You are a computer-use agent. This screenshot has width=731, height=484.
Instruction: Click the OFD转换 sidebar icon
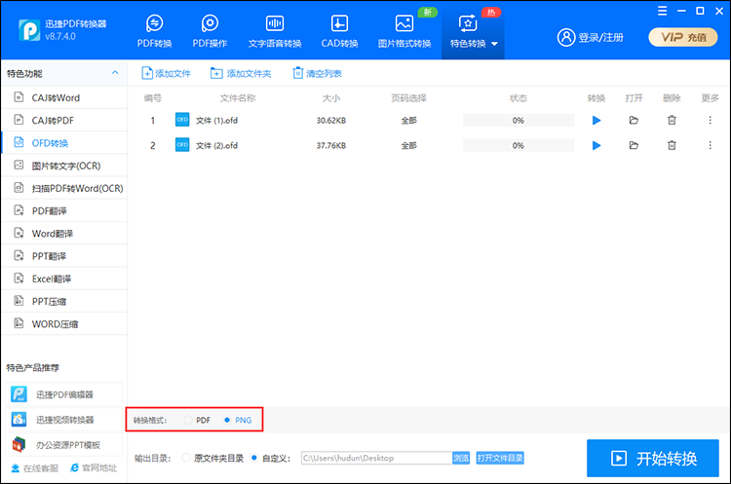coord(19,142)
